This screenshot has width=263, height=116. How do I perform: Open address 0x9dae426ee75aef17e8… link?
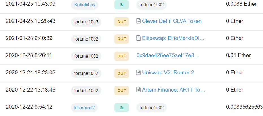(168, 56)
